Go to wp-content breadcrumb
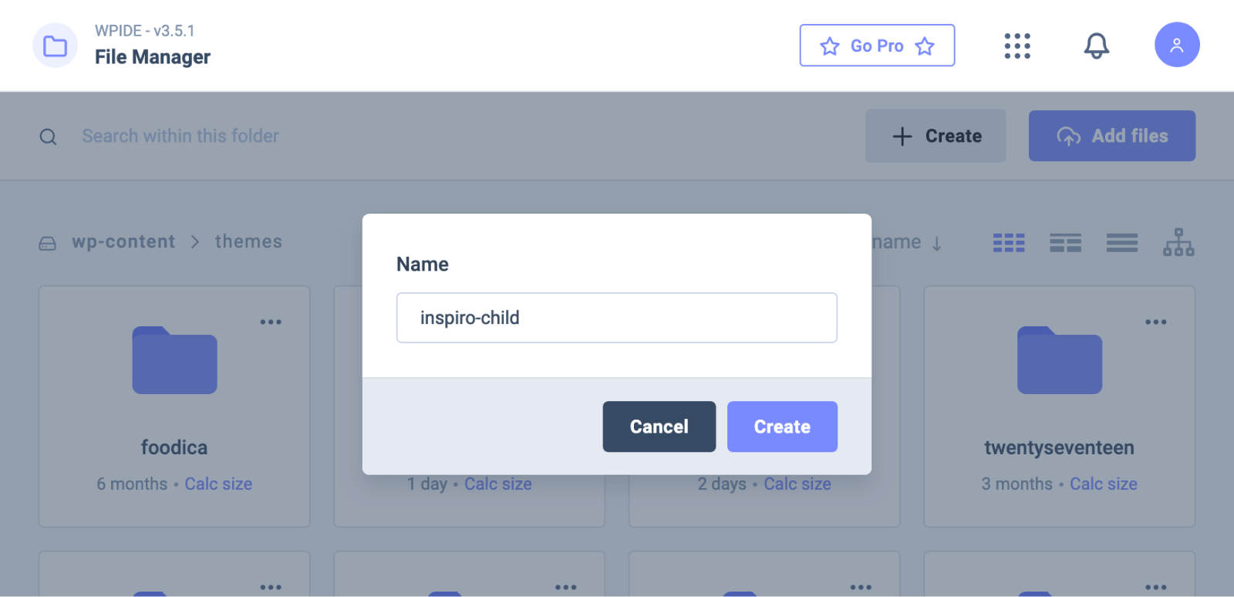This screenshot has height=597, width=1234. pos(123,241)
